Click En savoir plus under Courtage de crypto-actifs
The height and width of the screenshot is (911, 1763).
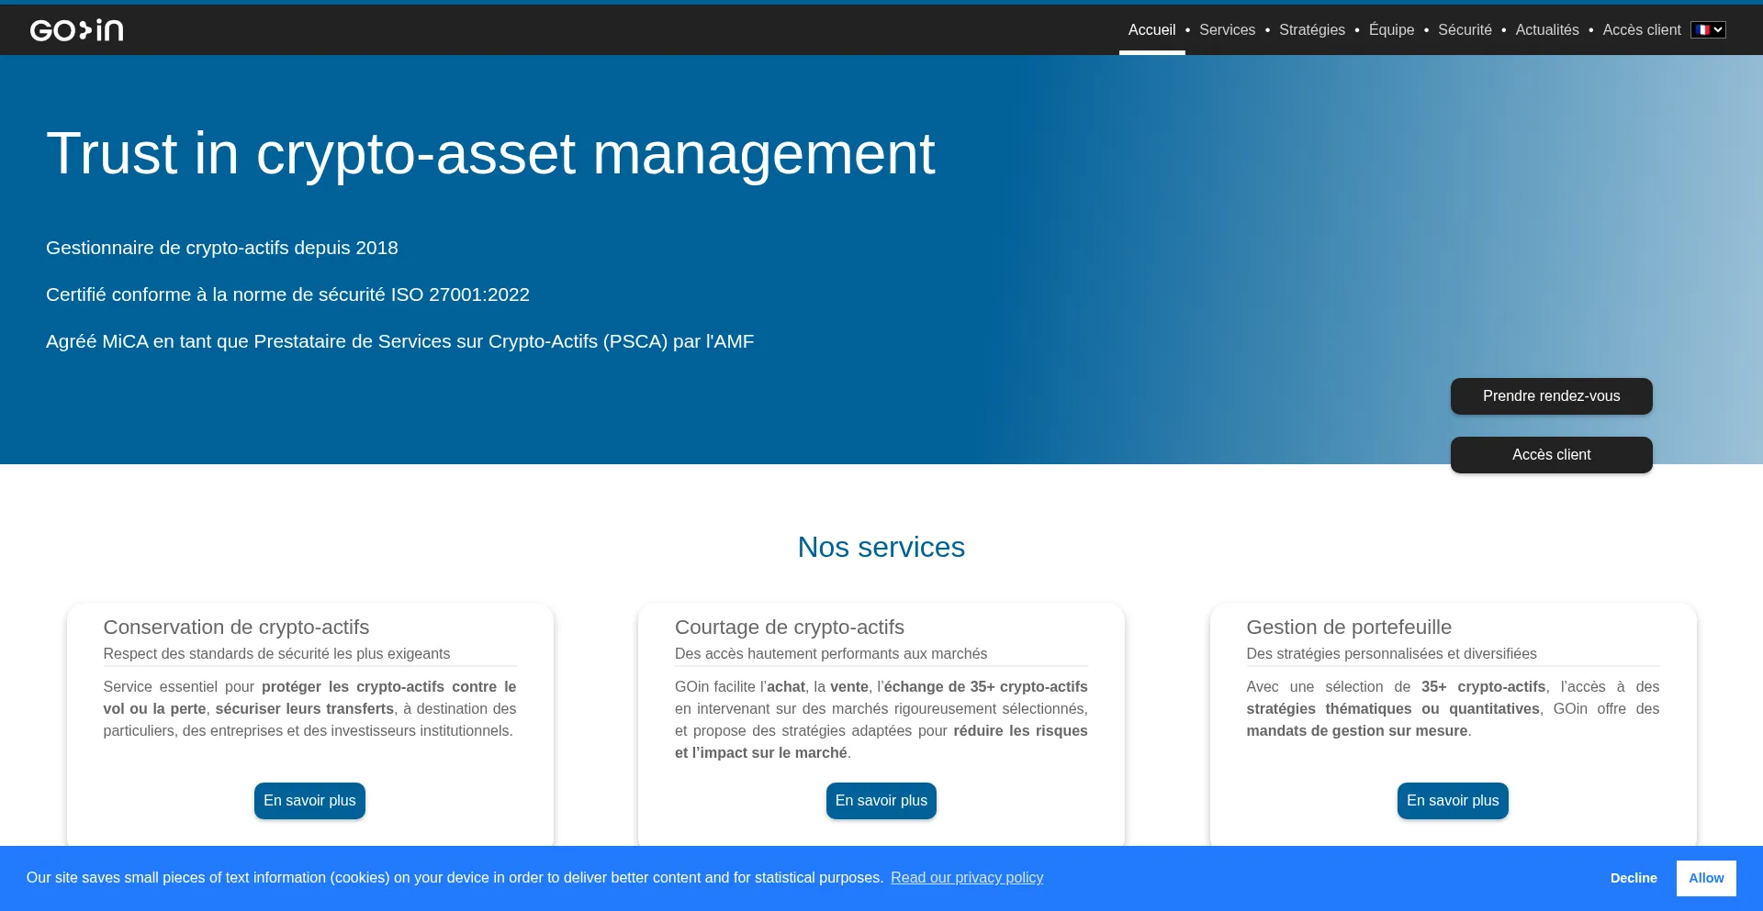coord(881,801)
